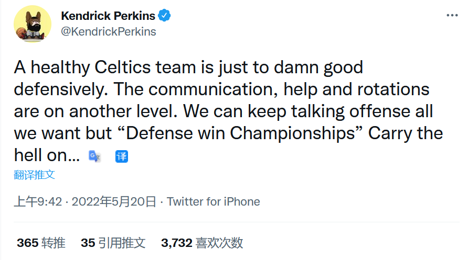Open the Kendrick Perkins display name
The height and width of the screenshot is (260, 468).
[x=108, y=16]
